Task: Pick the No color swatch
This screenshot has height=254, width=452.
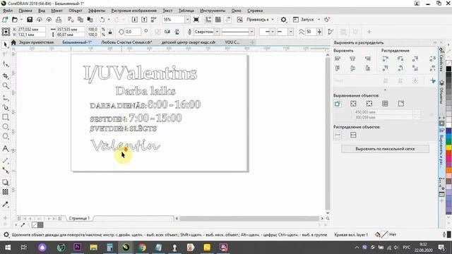Action: pyautogui.click(x=448, y=63)
